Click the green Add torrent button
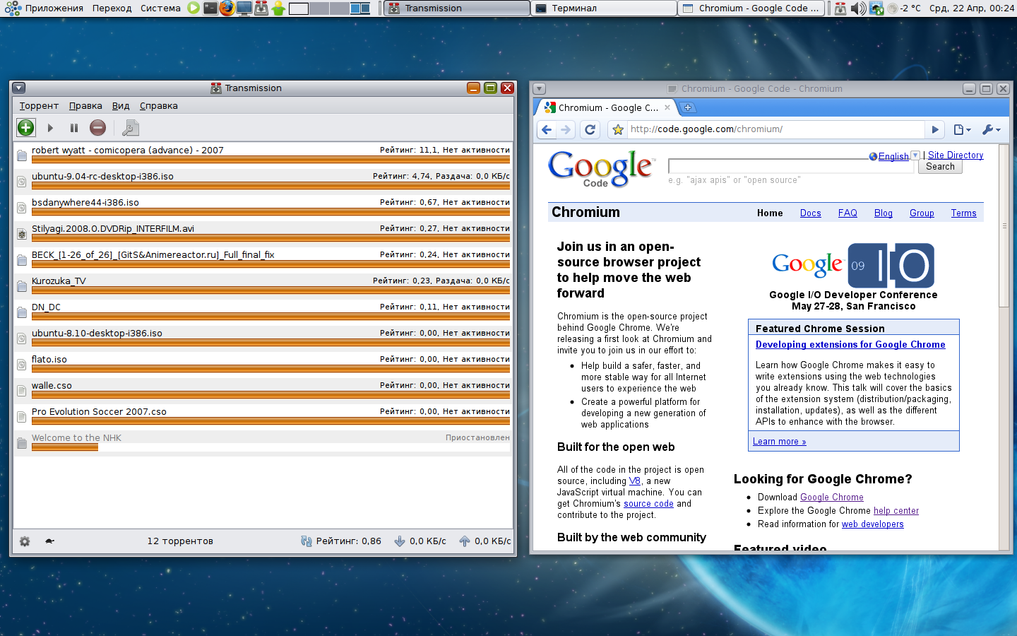The height and width of the screenshot is (636, 1017). pos(25,128)
